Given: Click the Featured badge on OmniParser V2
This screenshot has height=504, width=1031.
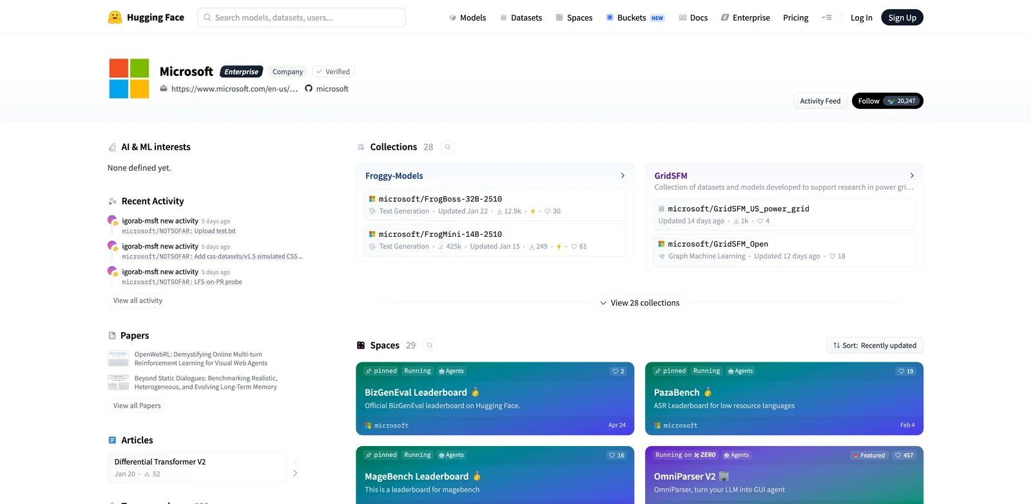Looking at the screenshot, I should (x=869, y=455).
